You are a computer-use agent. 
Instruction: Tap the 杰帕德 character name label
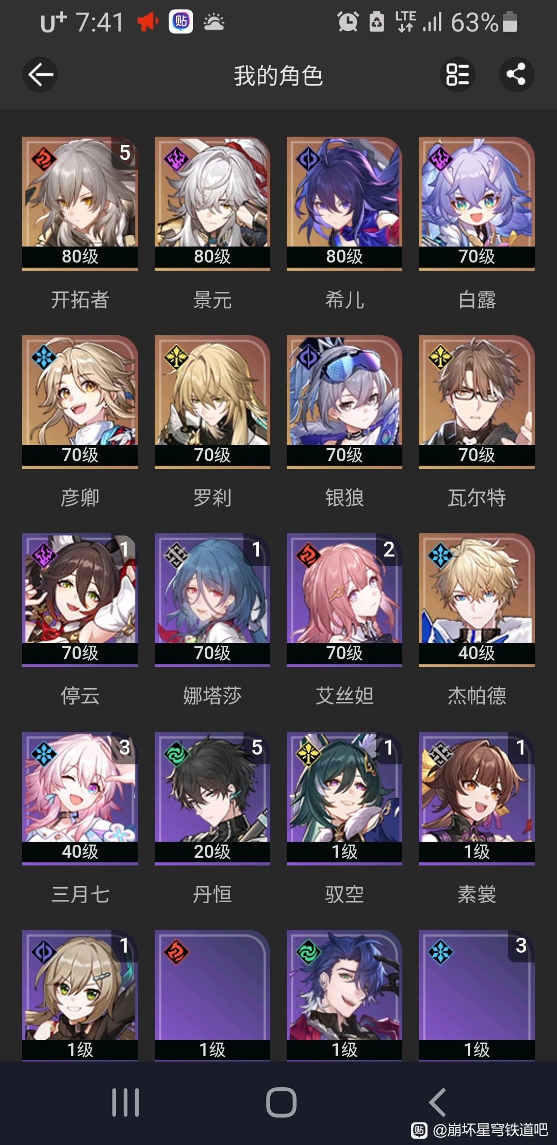(x=477, y=696)
